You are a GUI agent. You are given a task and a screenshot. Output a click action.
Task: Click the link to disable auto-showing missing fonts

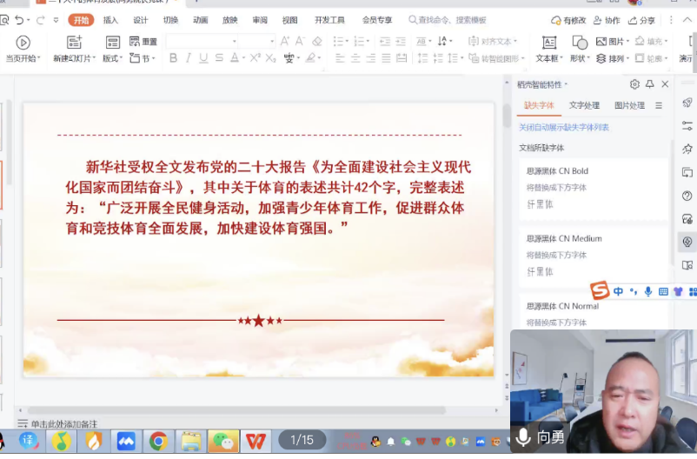[x=563, y=127]
